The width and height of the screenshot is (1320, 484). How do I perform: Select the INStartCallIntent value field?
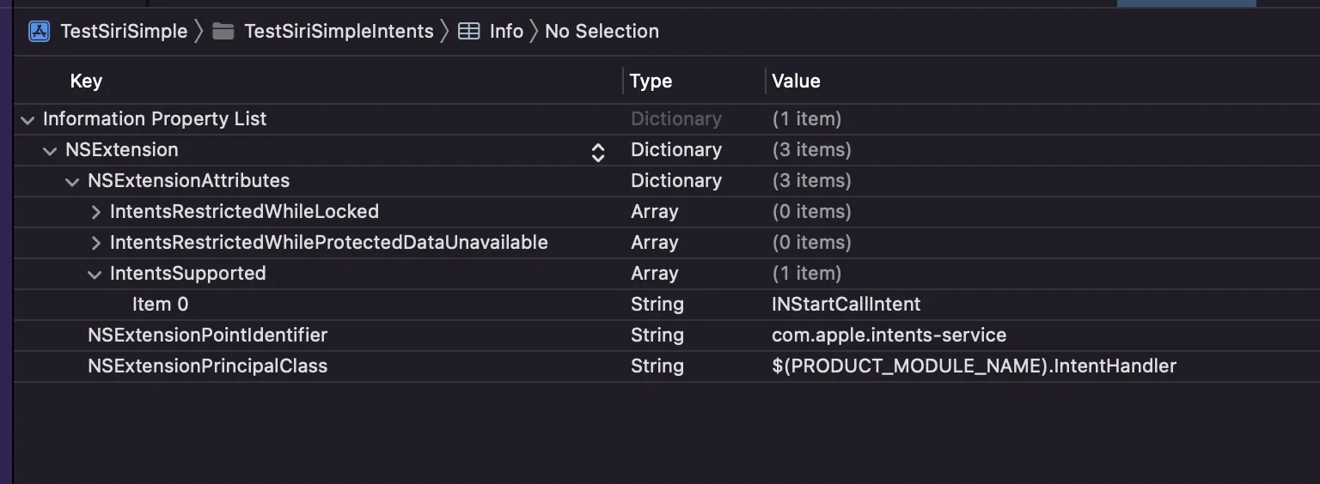pos(846,305)
